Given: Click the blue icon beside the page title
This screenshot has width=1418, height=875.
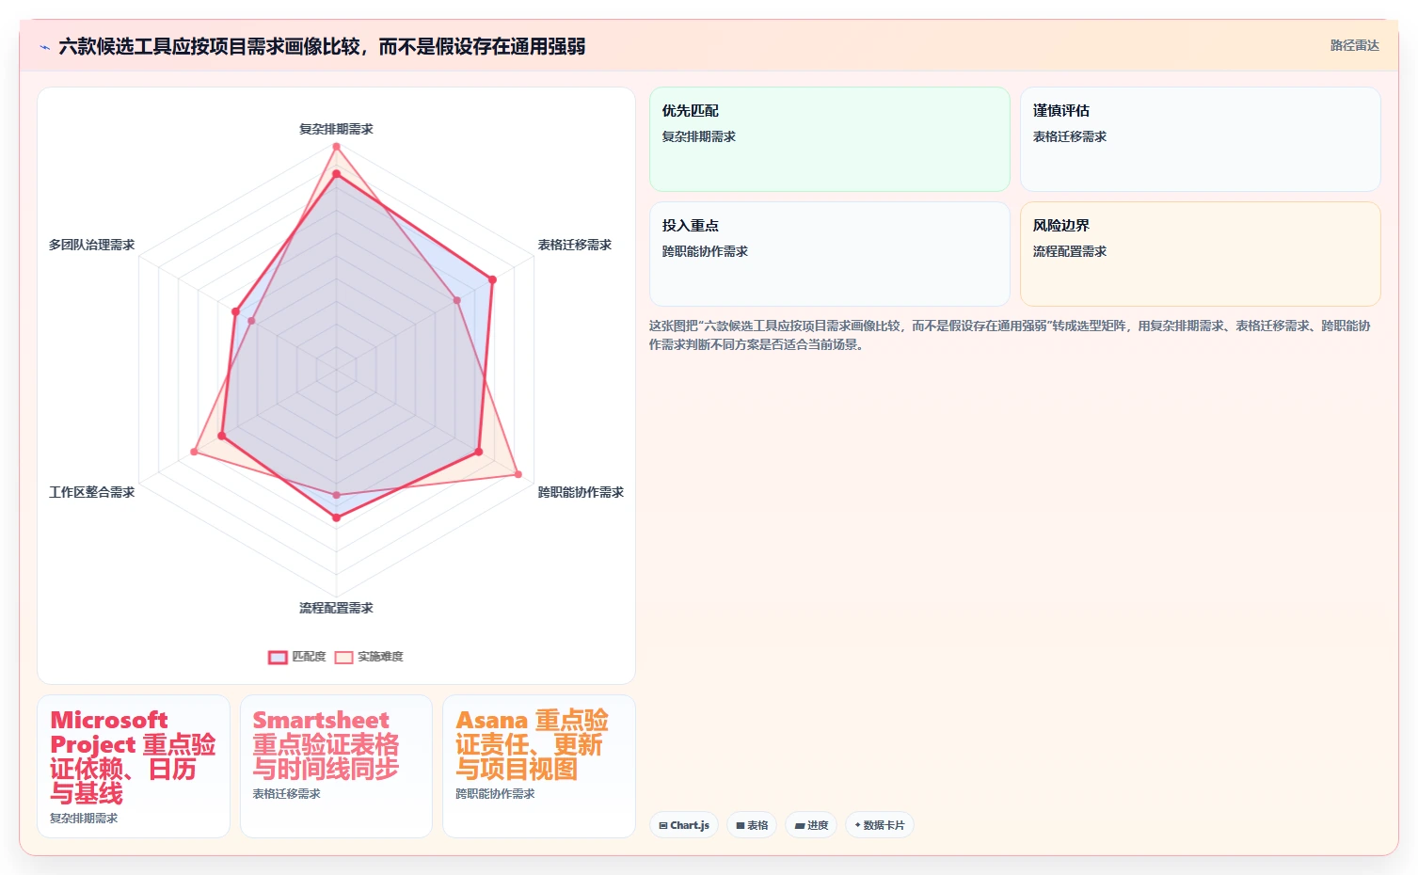Looking at the screenshot, I should click(x=44, y=47).
